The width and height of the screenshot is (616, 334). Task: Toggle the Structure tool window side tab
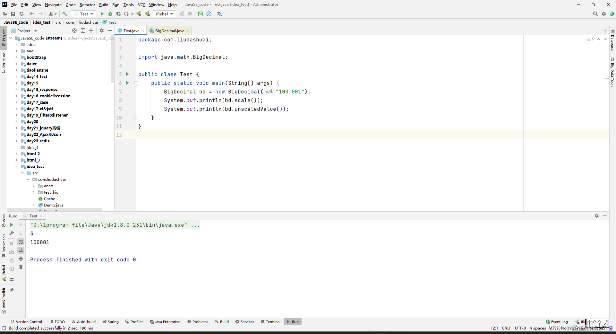click(x=4, y=63)
